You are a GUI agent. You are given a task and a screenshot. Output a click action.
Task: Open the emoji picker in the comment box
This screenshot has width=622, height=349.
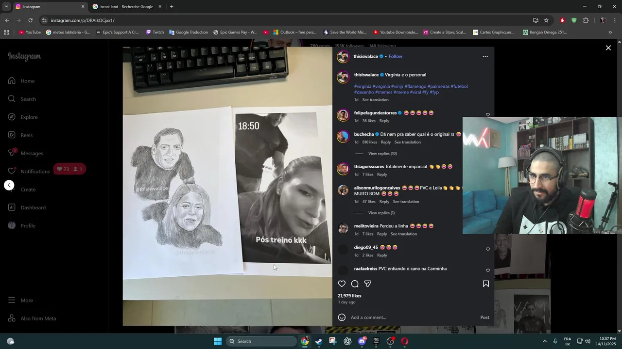[342, 317]
